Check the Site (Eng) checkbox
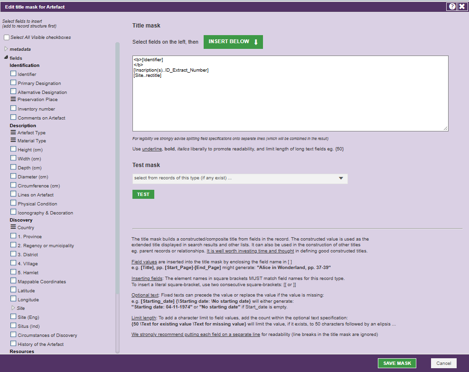Screen dimensions: 469x372 point(13,316)
